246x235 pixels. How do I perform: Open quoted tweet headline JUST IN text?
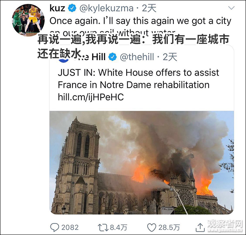tap(138, 78)
